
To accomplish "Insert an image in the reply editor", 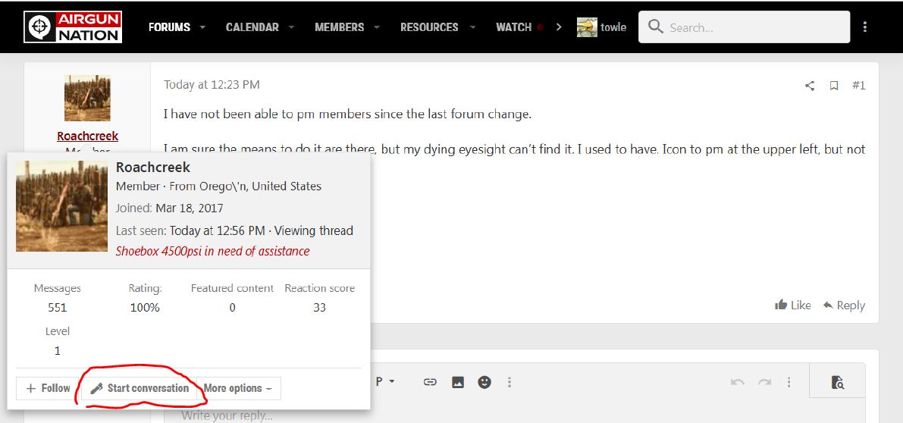I will click(458, 381).
